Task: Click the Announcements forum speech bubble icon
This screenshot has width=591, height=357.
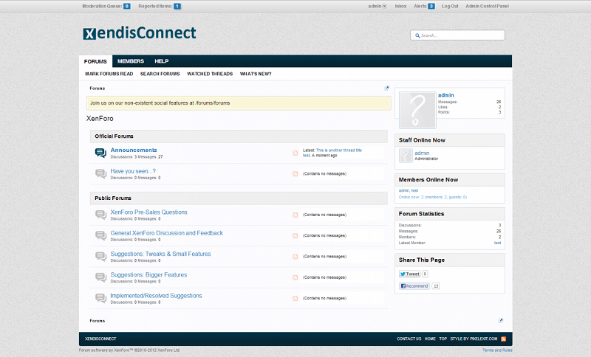Action: click(100, 153)
